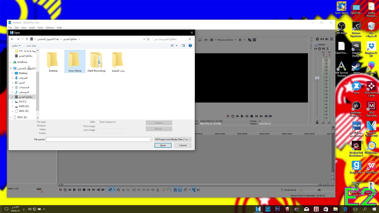Open the Master bus mixer settings gear

(x=317, y=39)
